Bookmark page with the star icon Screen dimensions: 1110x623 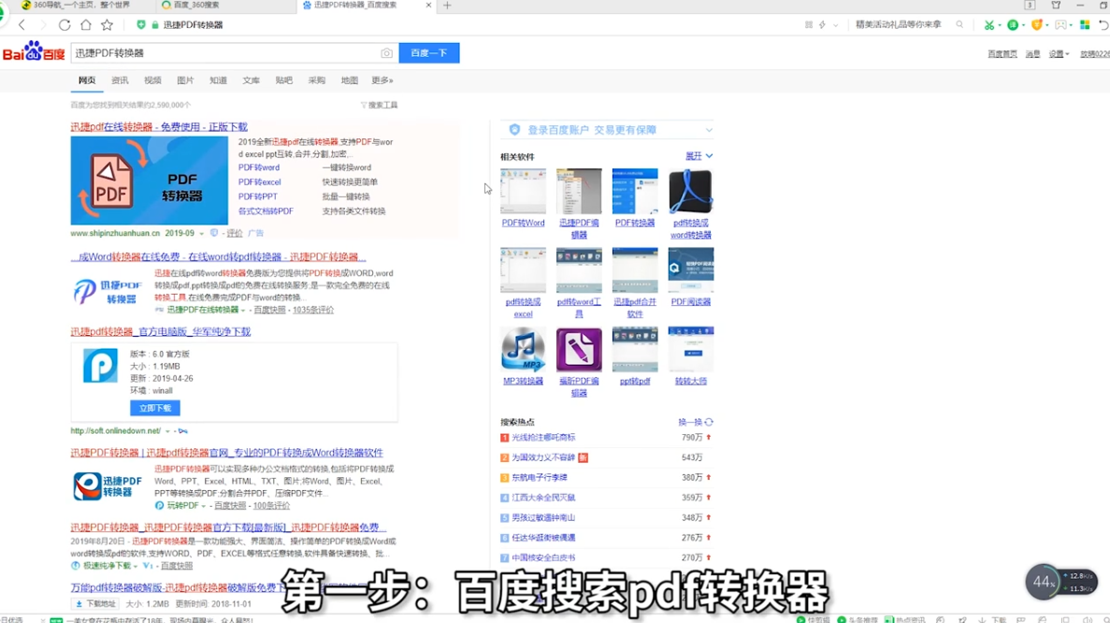point(107,24)
